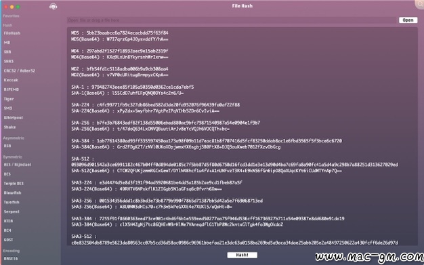Select DES in the sidebar
Viewport: 424px width, 265px height.
[7, 174]
